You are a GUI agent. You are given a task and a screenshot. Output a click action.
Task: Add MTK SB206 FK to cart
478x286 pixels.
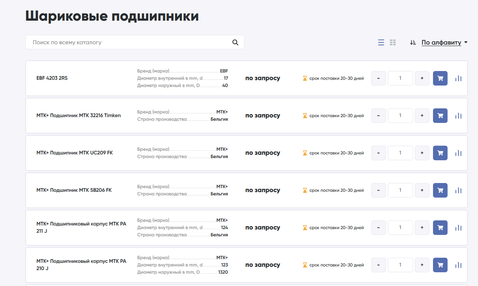(440, 191)
